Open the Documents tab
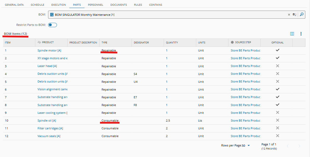310x157 pixels. point(119,5)
